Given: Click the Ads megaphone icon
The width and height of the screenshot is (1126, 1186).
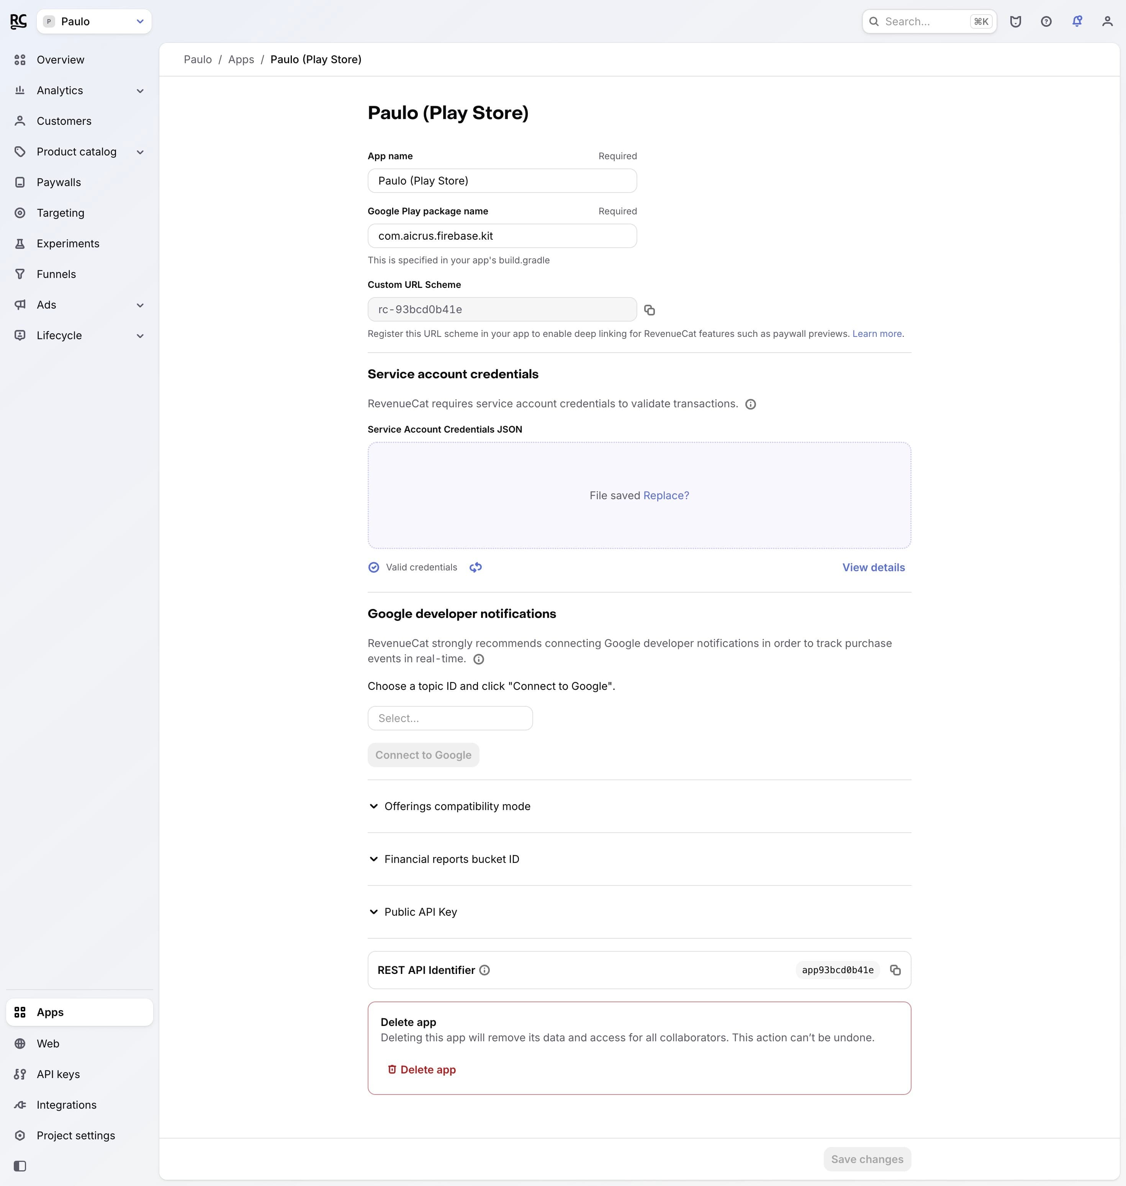Looking at the screenshot, I should [x=20, y=305].
